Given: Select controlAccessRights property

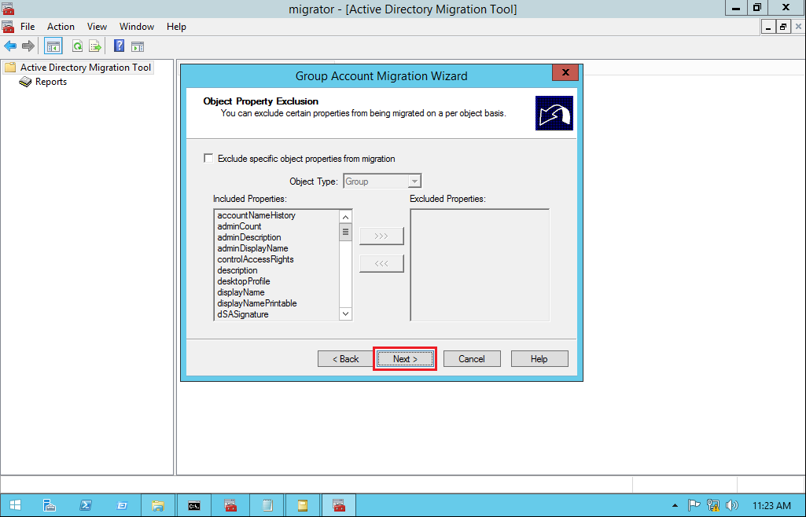Looking at the screenshot, I should 256,259.
